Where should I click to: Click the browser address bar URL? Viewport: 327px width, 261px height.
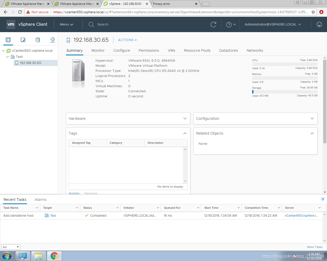pyautogui.click(x=180, y=12)
